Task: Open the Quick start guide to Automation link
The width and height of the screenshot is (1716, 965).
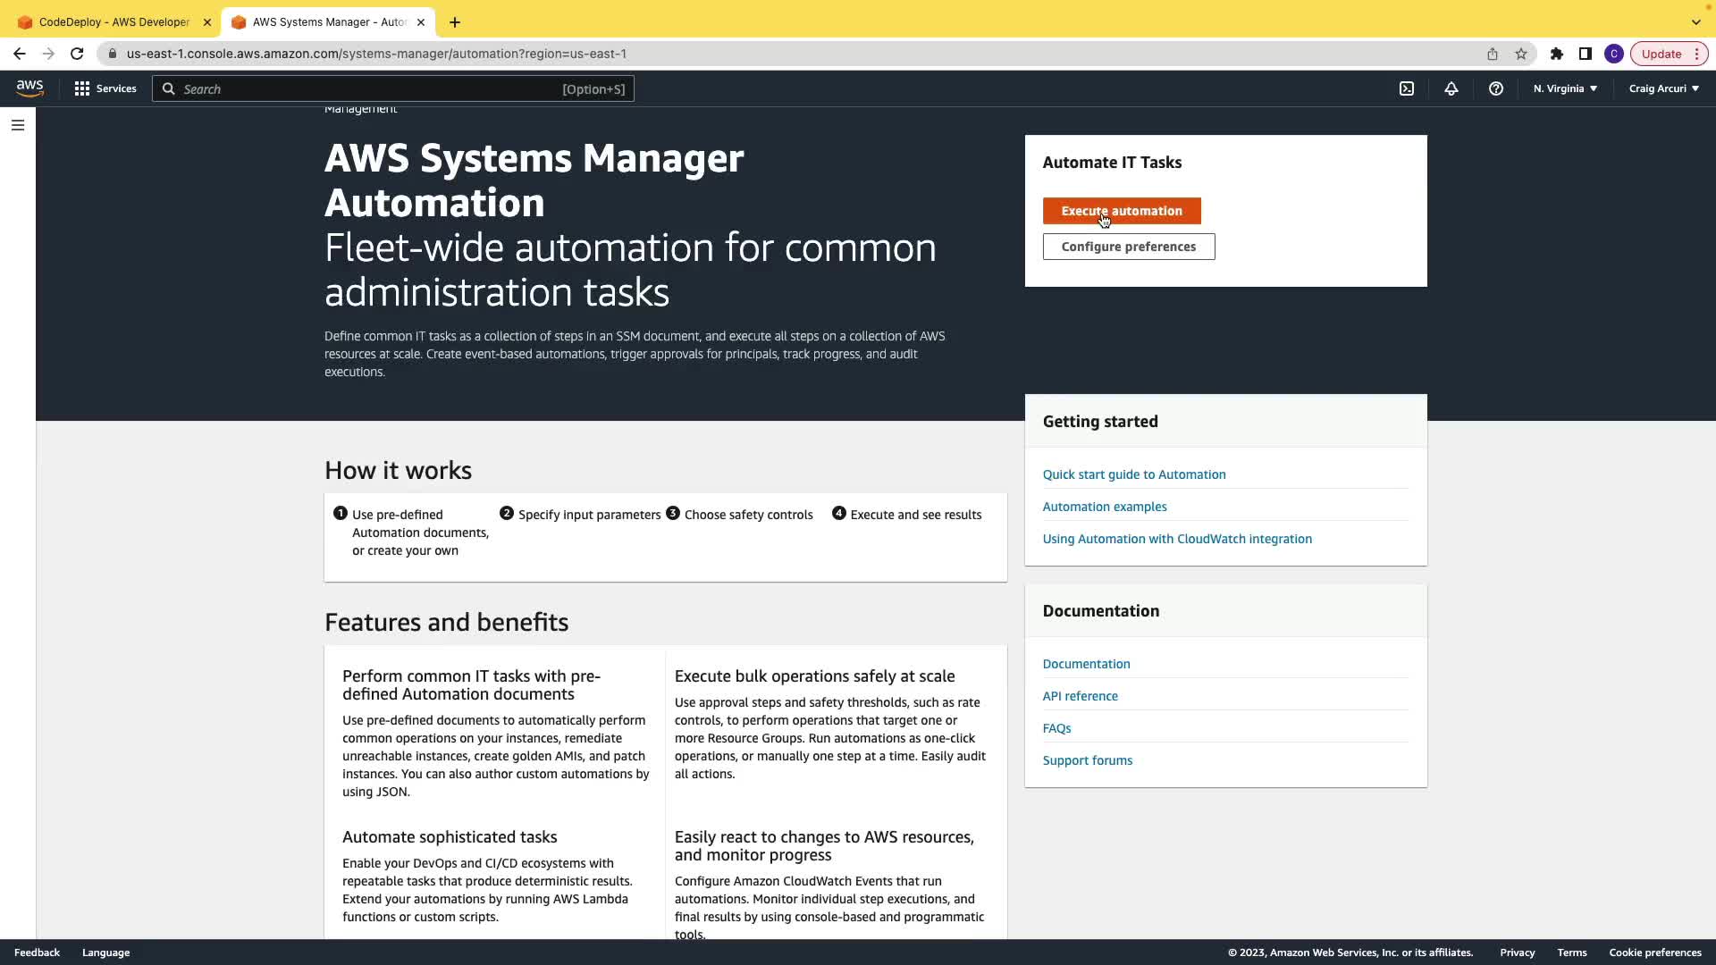Action: pos(1134,474)
